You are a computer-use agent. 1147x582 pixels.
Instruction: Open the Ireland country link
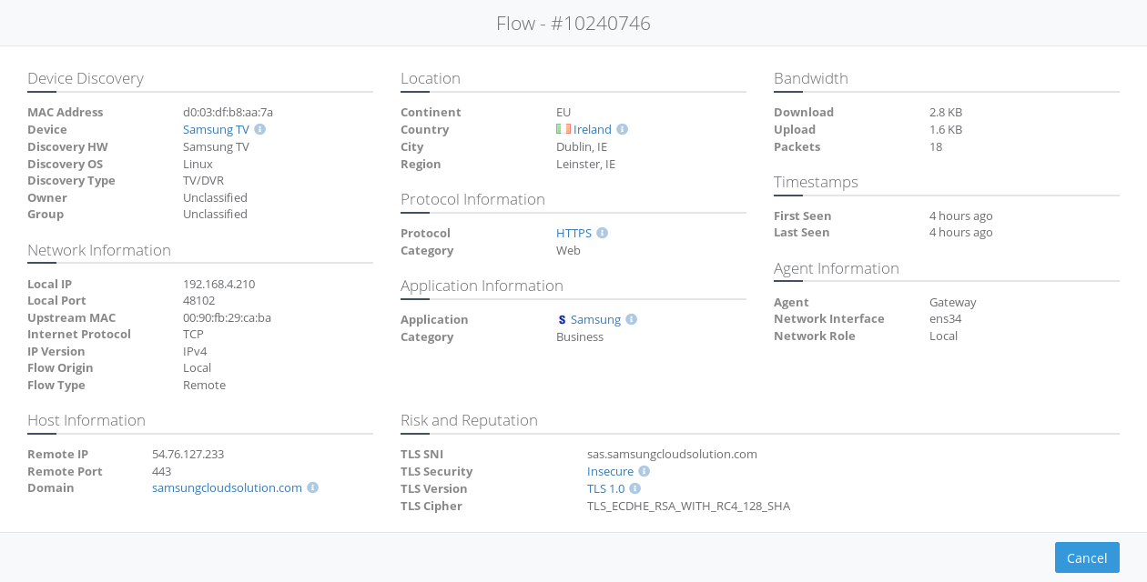click(593, 130)
